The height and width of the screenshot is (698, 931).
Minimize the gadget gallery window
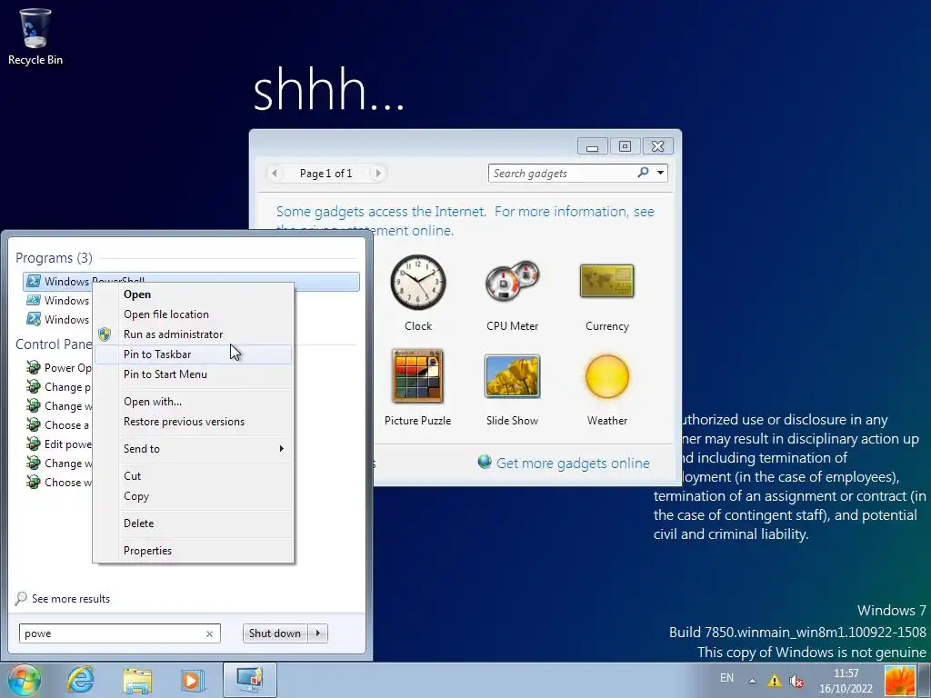pos(592,146)
